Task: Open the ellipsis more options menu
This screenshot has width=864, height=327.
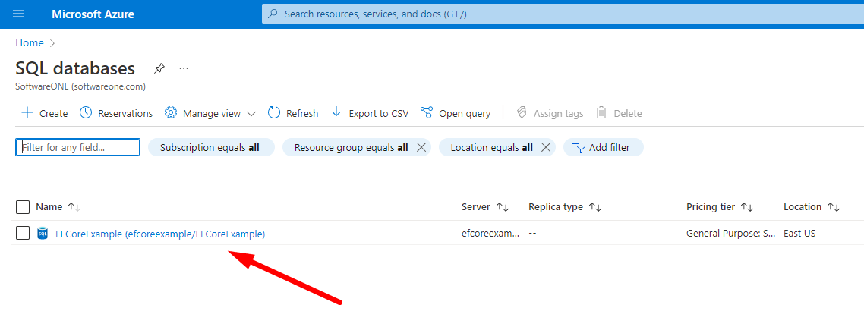Action: point(184,68)
